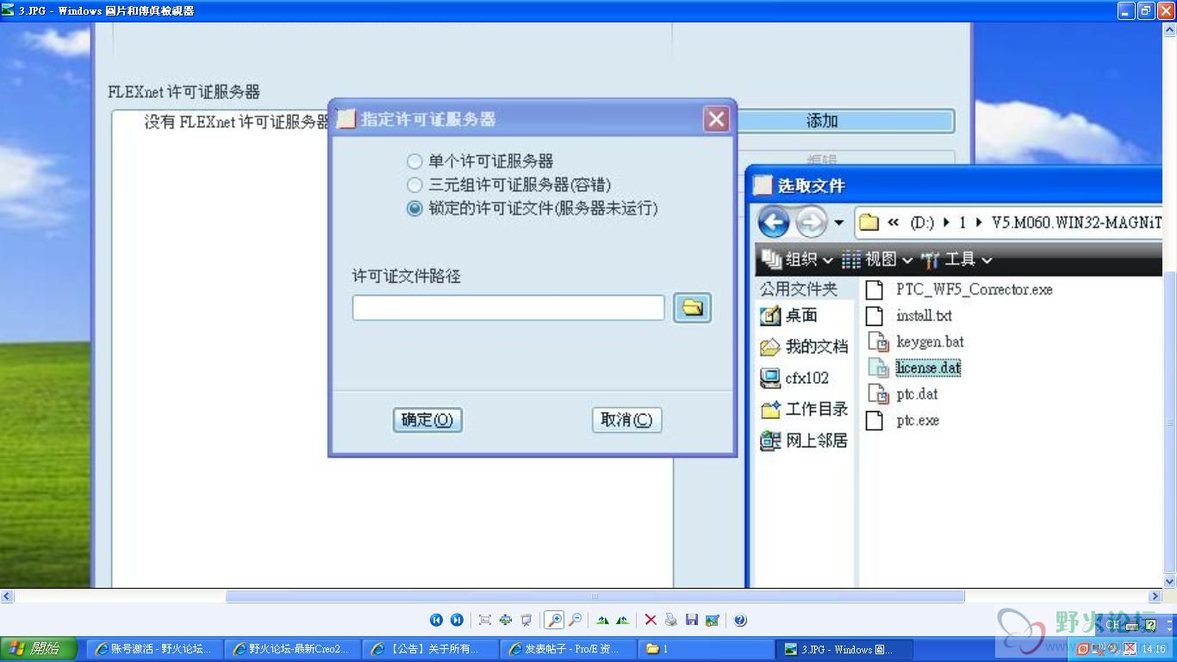Select license.dat file
1177x662 pixels.
[928, 368]
